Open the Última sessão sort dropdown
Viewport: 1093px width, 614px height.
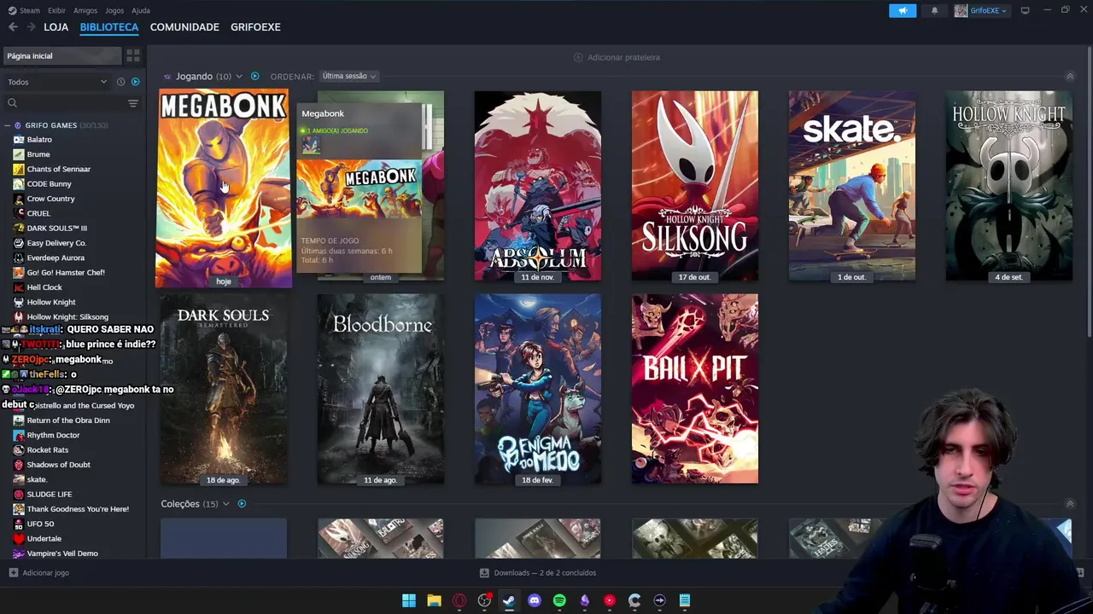point(348,76)
